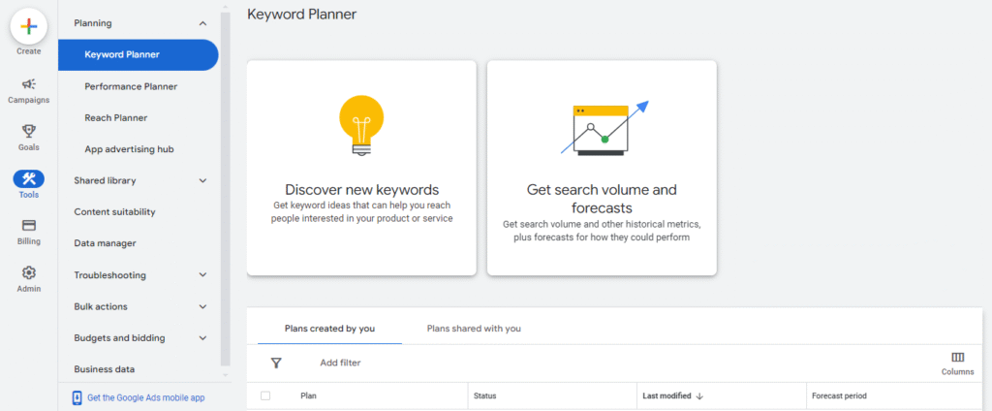Select the Tools wrench icon

click(x=28, y=178)
